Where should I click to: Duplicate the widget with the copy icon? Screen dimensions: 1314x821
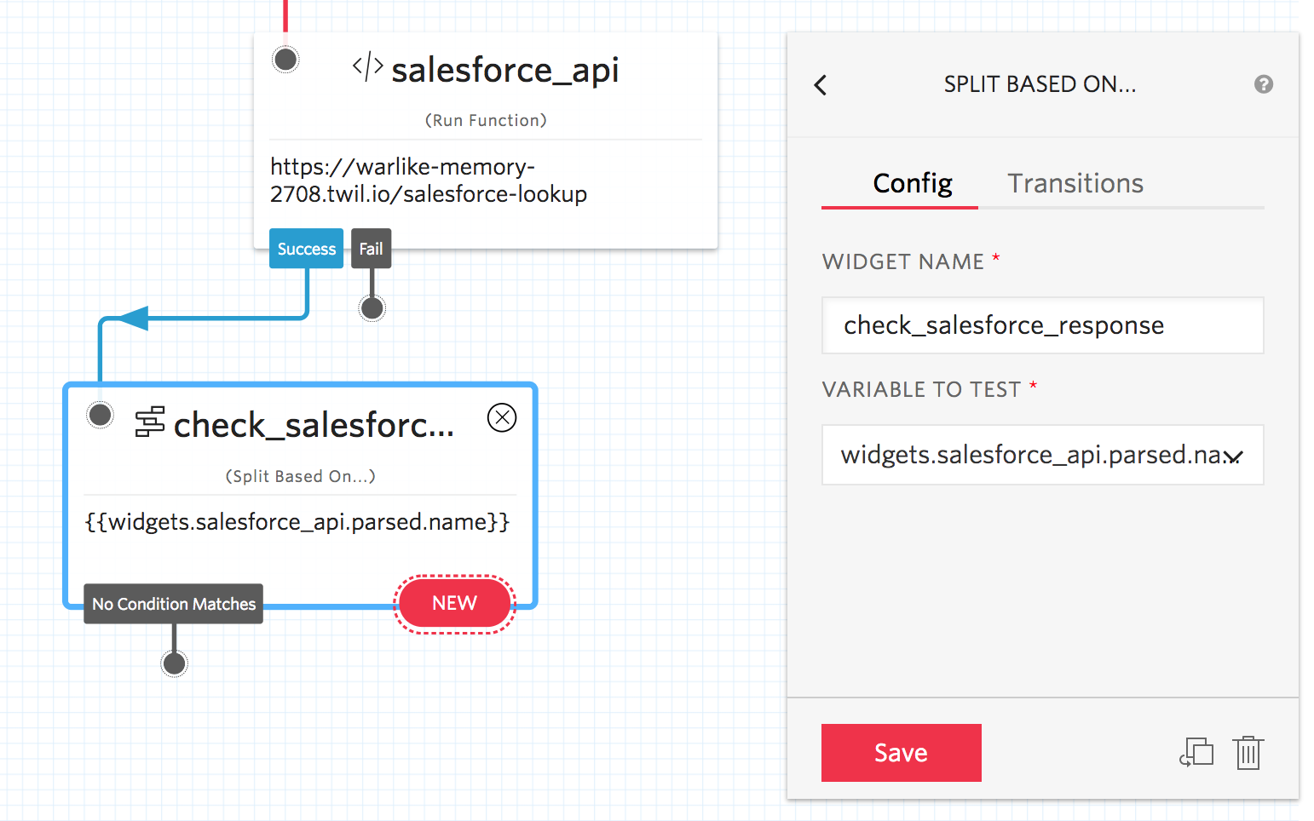click(1196, 753)
